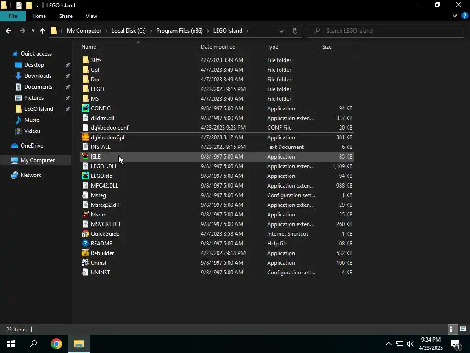Open Downloads in navigation pane
The height and width of the screenshot is (353, 470).
point(38,76)
